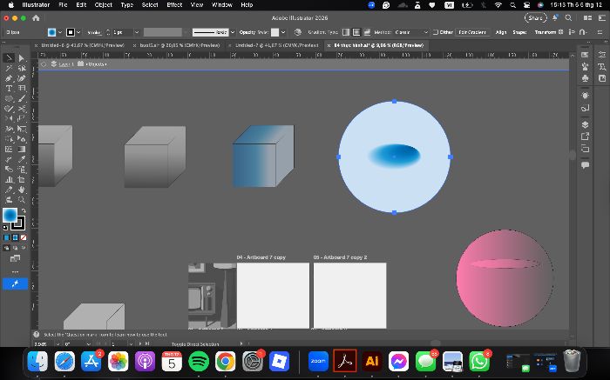Click the Recolor Artwork icon
This screenshot has height=380, width=610.
point(298,32)
